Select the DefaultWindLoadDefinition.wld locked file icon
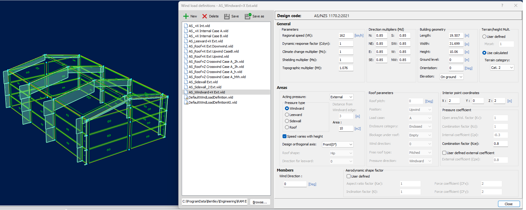The width and height of the screenshot is (526, 210). click(186, 97)
